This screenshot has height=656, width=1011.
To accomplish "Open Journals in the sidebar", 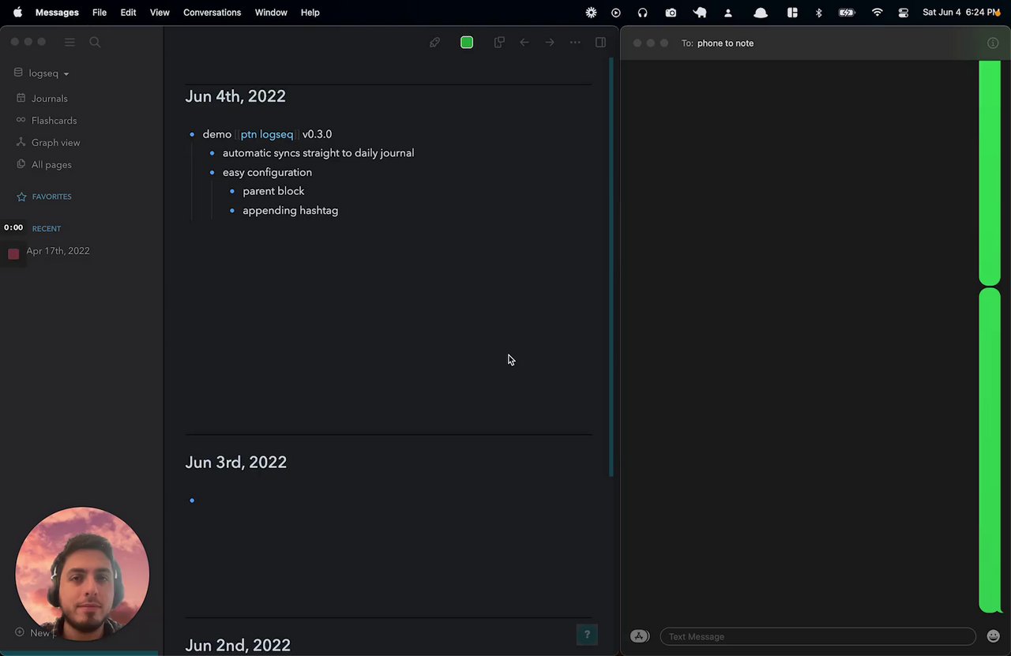I will pos(49,99).
